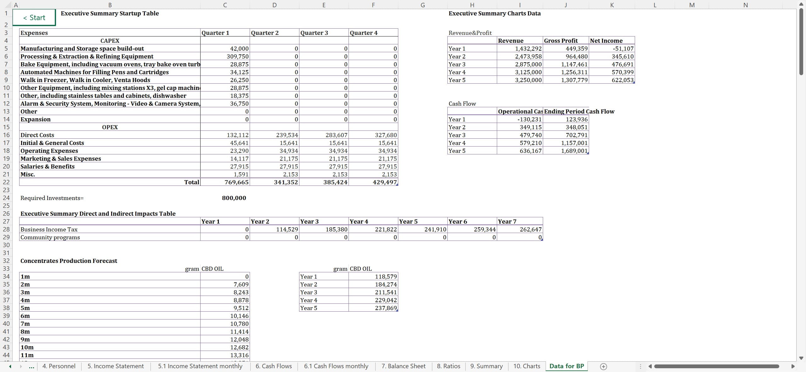Click horizontal scrollbar left arrow

coord(650,366)
